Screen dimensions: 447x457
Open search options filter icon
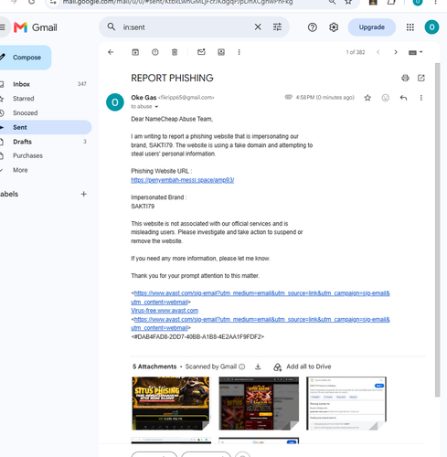coord(277,27)
